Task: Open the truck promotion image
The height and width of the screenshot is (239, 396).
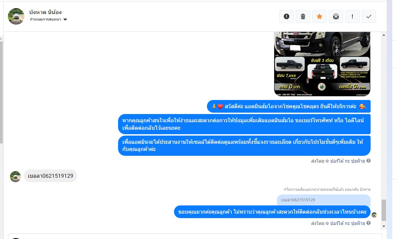Action: 322,64
